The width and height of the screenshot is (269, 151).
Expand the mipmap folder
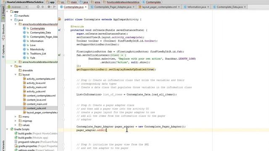click(x=16, y=121)
